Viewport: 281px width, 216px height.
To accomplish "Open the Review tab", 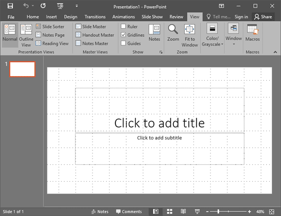I will tap(176, 17).
